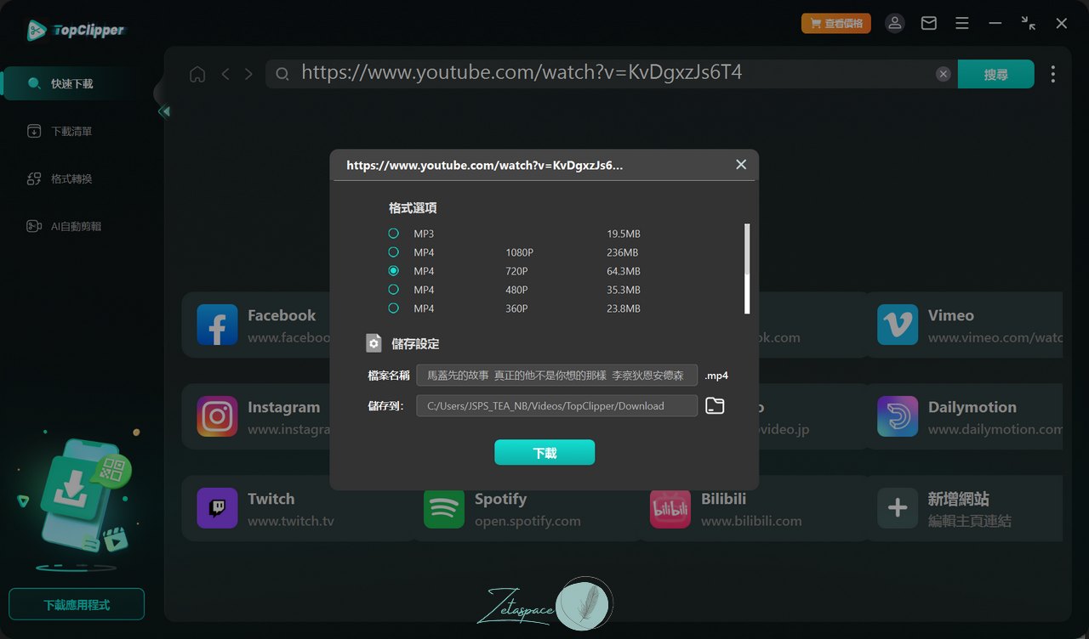Open the user account icon
This screenshot has width=1089, height=639.
pos(895,24)
